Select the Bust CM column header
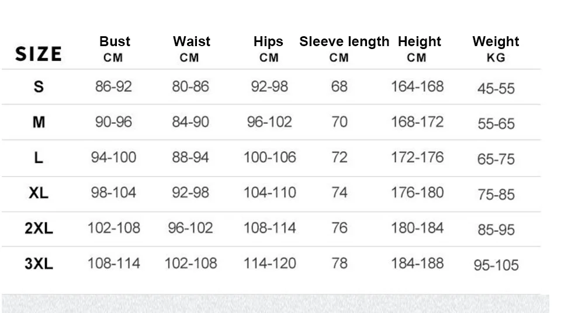561x313 pixels. [x=115, y=48]
